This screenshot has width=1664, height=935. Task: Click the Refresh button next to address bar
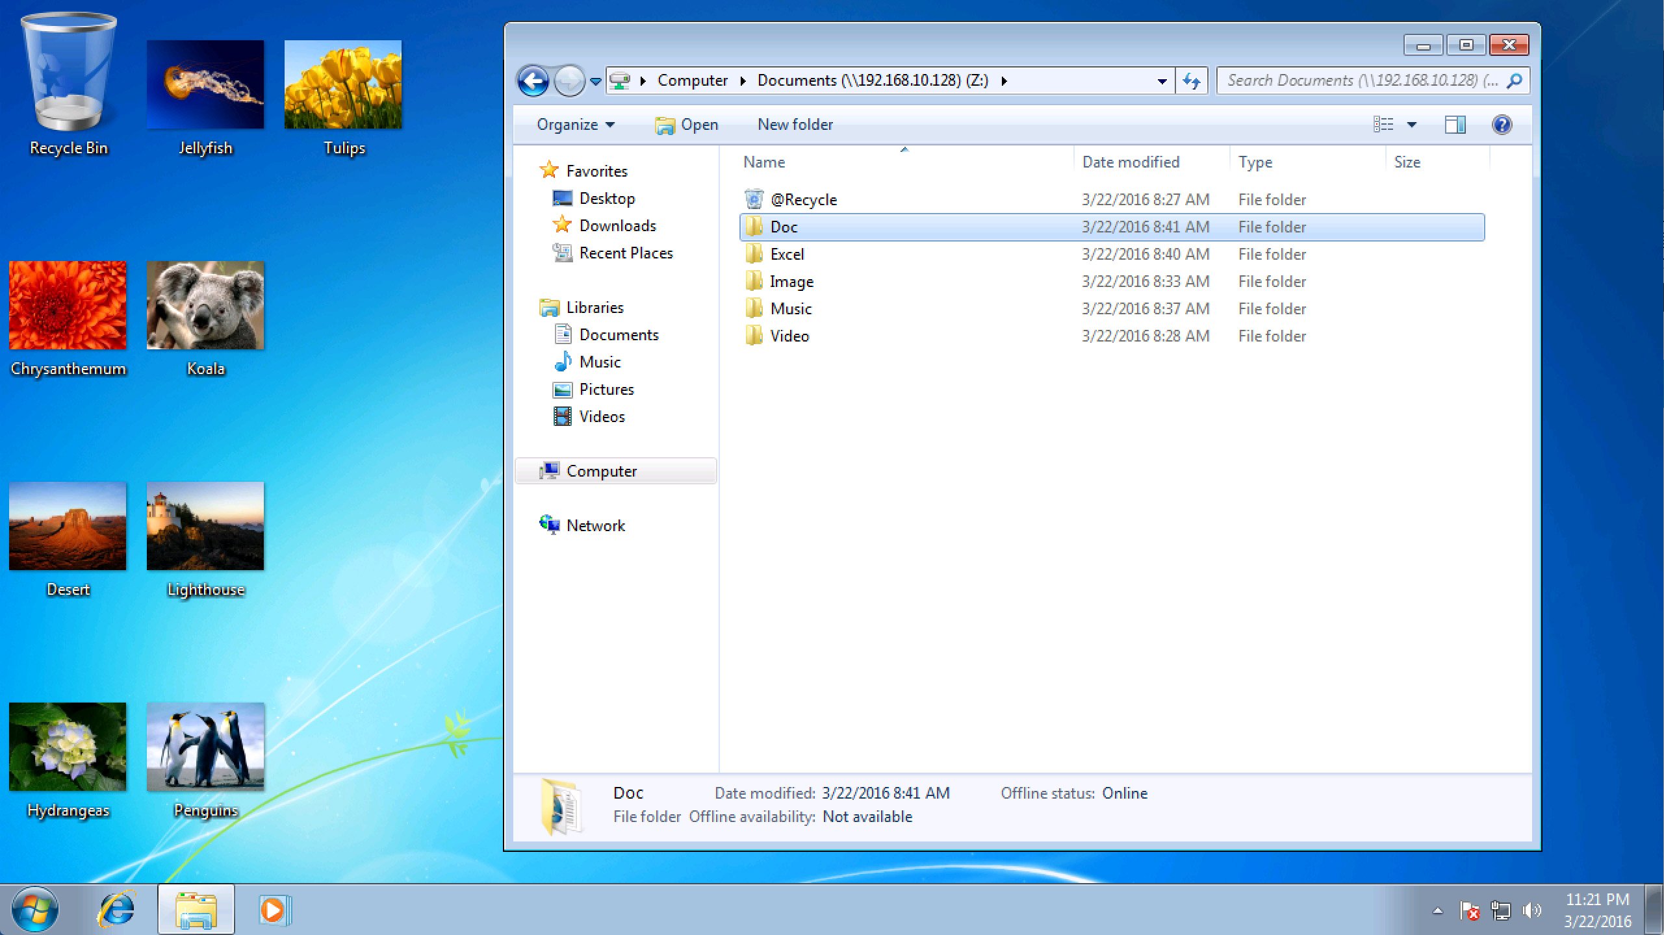[x=1192, y=81]
